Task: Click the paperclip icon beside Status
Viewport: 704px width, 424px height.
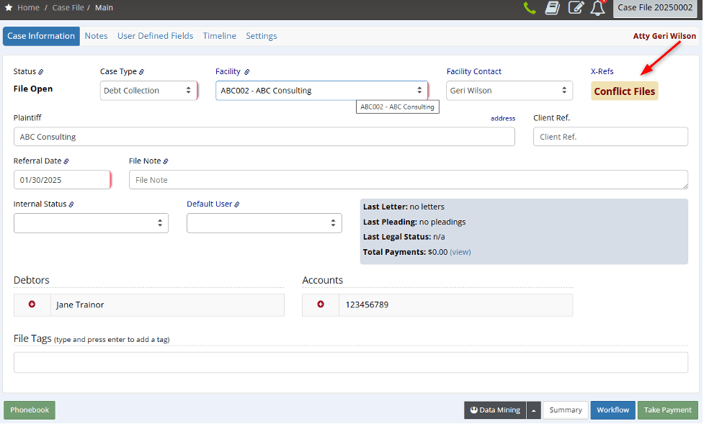Action: [x=42, y=71]
